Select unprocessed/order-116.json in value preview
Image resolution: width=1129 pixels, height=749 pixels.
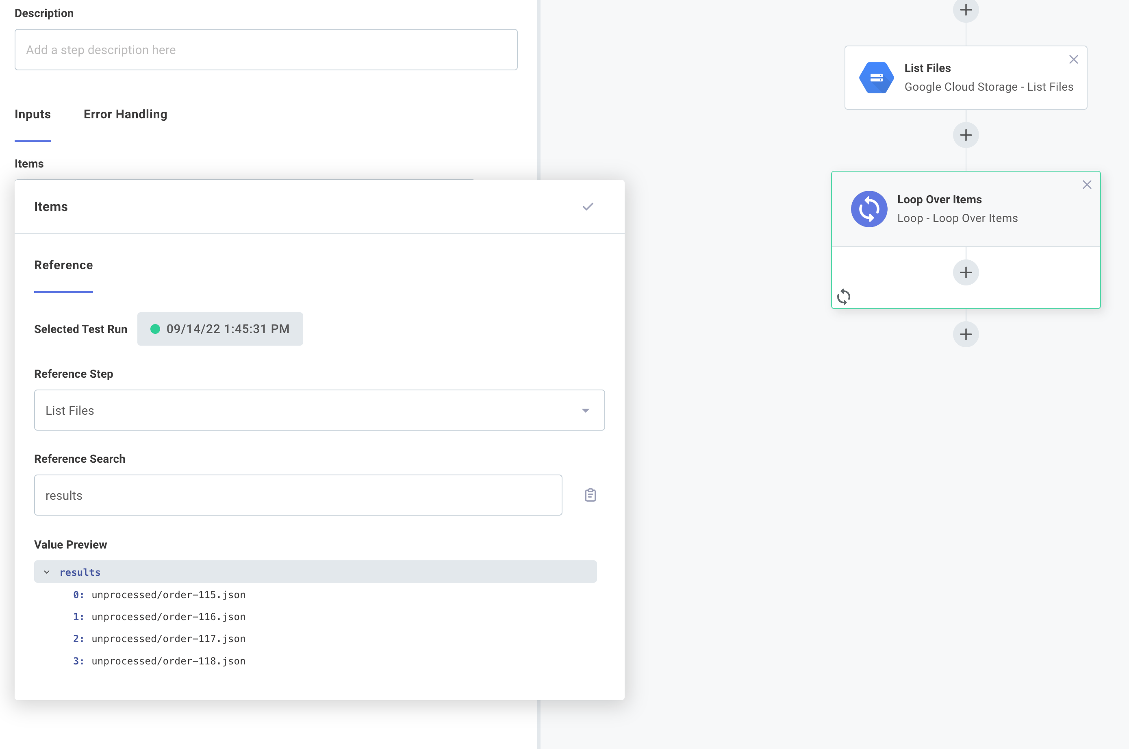168,617
